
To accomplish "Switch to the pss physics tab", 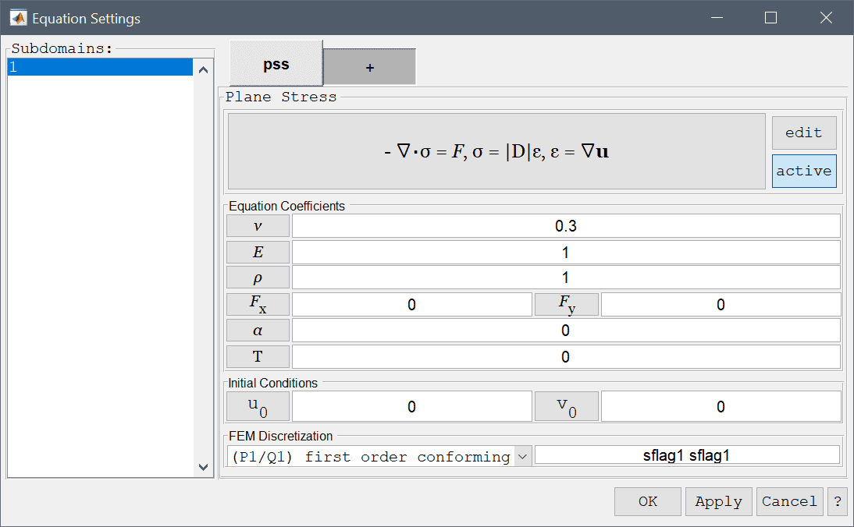I will pyautogui.click(x=276, y=63).
